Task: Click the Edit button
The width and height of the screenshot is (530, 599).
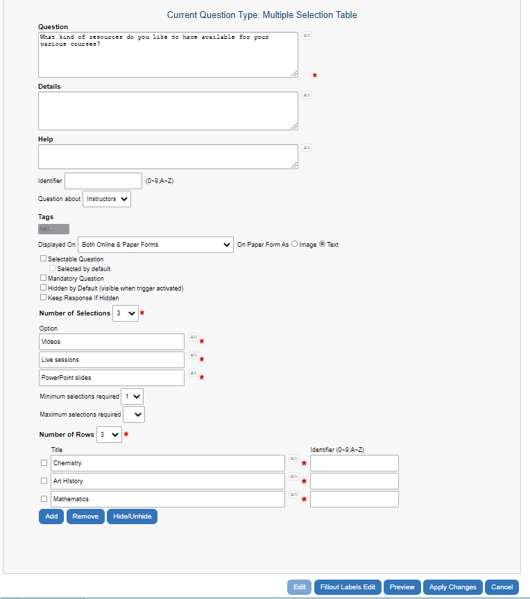Action: point(300,587)
